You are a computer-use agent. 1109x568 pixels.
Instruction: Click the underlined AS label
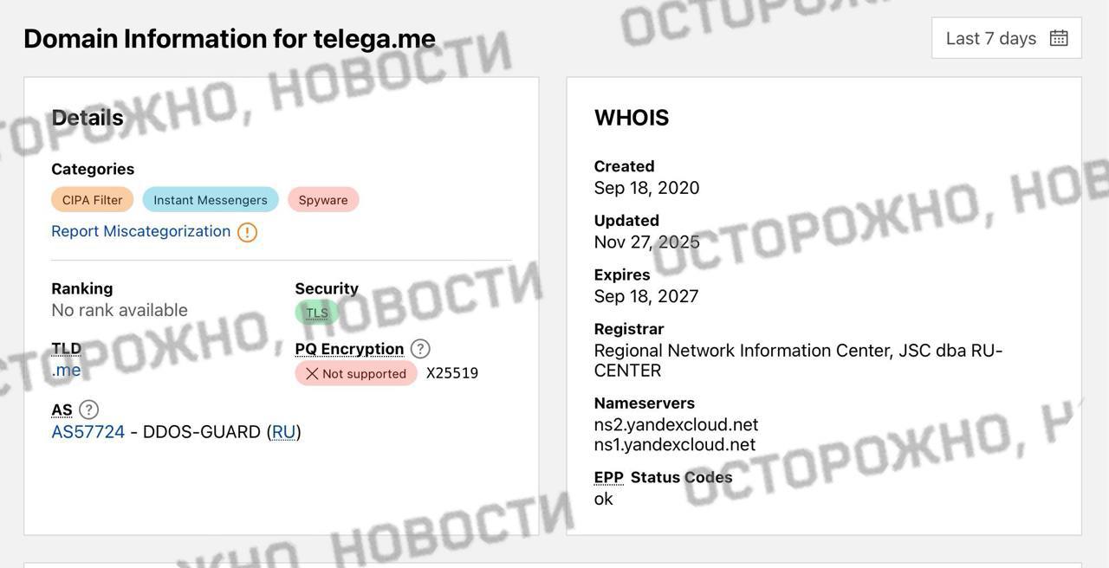coord(62,410)
